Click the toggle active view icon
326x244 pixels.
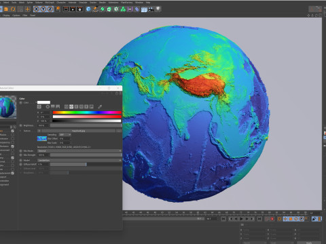[x=320, y=16]
